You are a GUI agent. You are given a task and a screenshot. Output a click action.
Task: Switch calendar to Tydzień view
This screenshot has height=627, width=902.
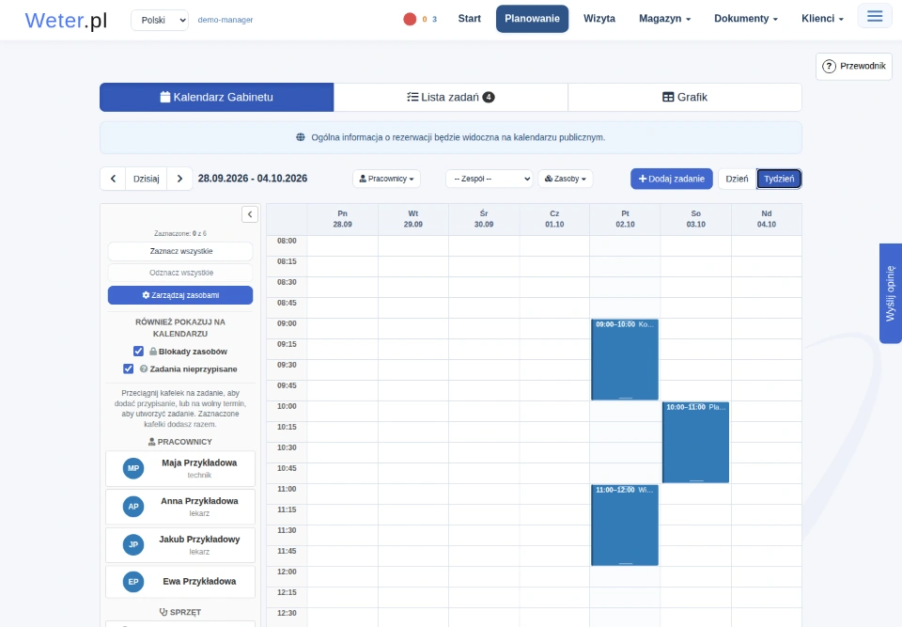[x=779, y=179]
